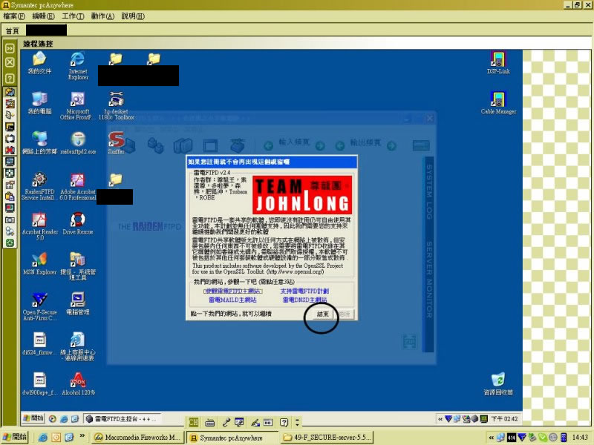Click the black command prompt icon in the sidebar

tap(10, 127)
